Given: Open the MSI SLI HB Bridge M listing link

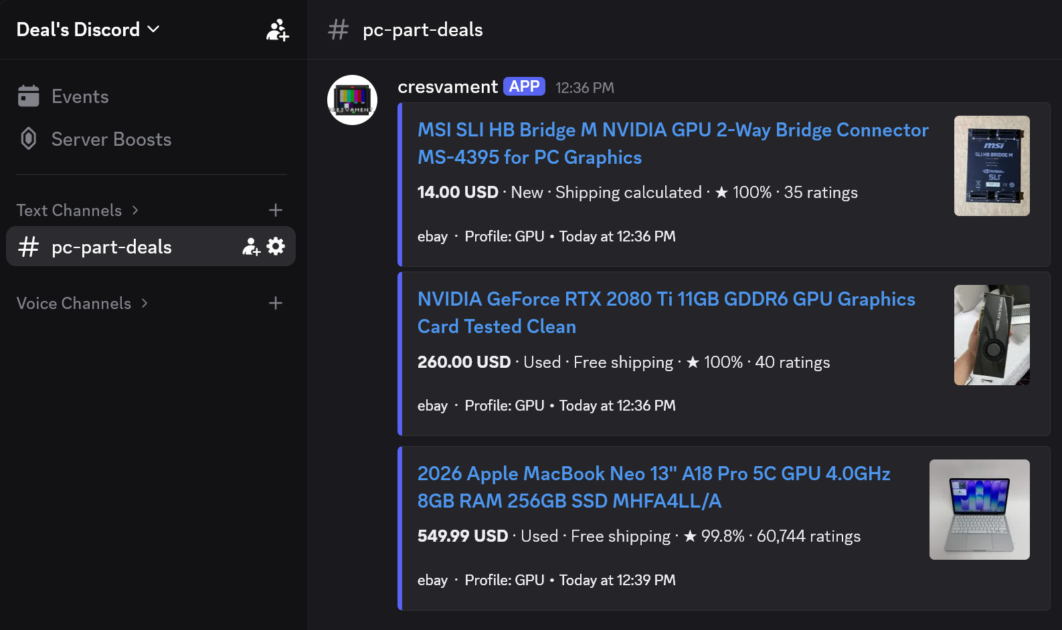Looking at the screenshot, I should [673, 143].
